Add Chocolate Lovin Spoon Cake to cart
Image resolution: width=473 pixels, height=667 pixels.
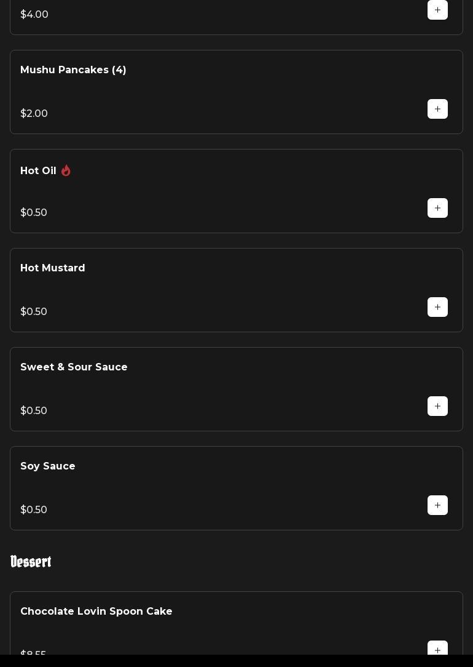click(x=437, y=649)
